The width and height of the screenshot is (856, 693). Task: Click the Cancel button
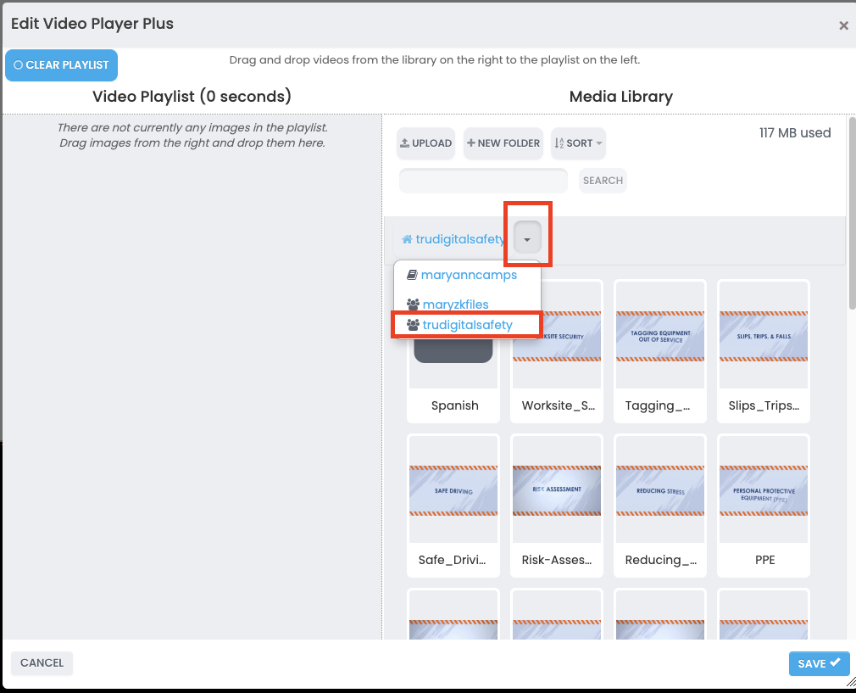42,663
